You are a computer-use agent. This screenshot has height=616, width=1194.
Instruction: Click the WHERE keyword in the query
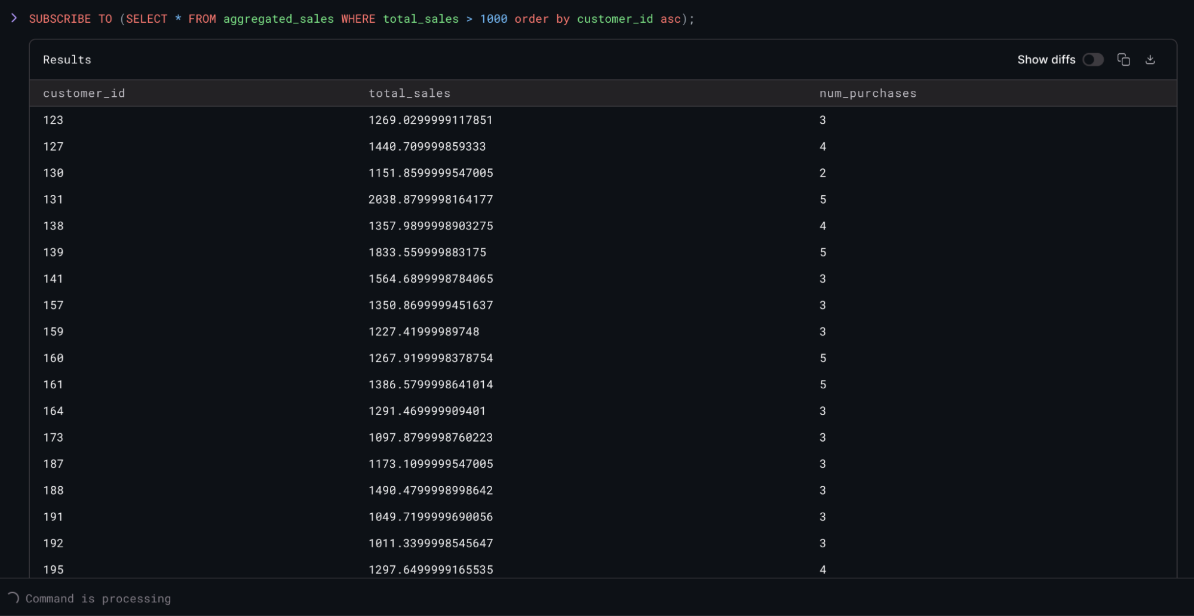click(x=358, y=19)
